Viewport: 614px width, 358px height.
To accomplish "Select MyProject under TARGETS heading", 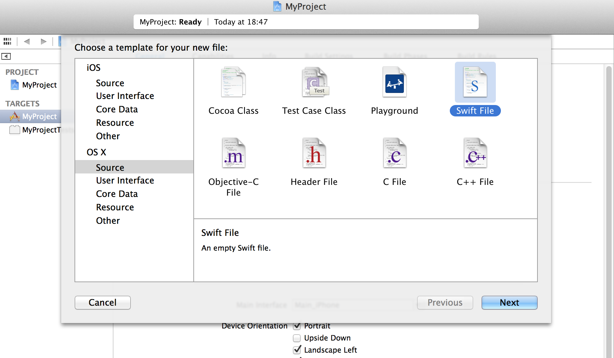I will click(x=39, y=116).
